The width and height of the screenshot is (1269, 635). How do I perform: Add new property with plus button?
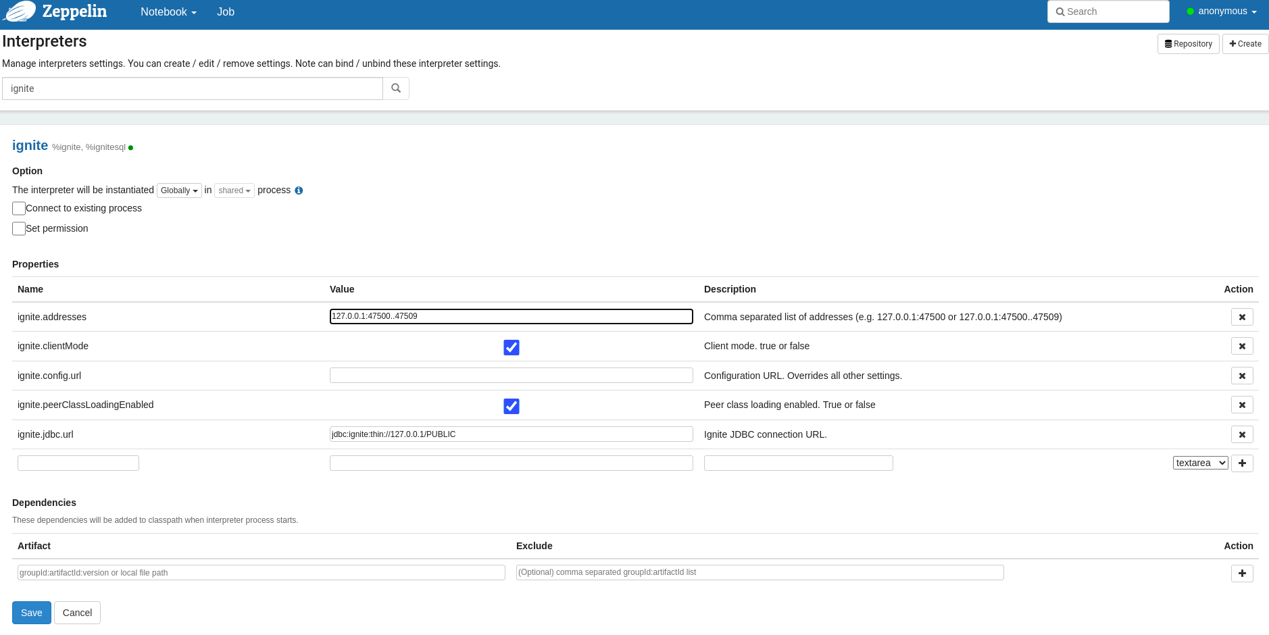pyautogui.click(x=1242, y=463)
